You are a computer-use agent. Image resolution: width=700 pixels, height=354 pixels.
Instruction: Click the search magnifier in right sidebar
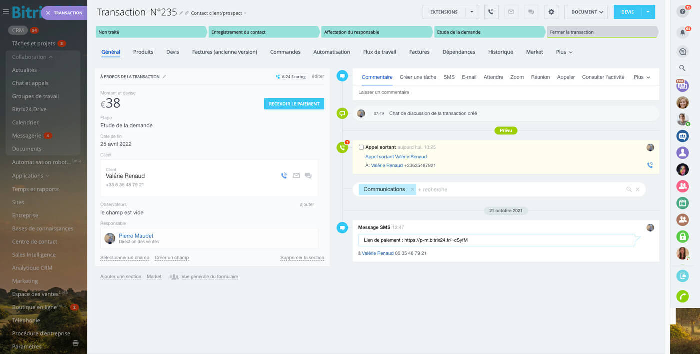click(x=682, y=68)
